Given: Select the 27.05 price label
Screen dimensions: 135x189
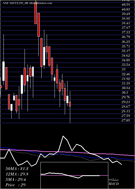Looking at the screenshot, I should [x=126, y=120].
